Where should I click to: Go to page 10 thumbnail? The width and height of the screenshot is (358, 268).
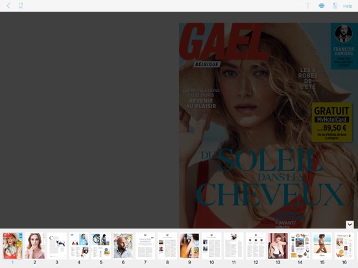(x=211, y=246)
